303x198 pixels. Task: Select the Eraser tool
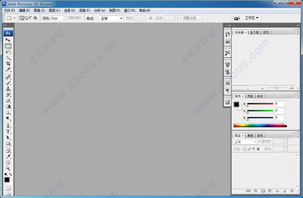click(8, 101)
